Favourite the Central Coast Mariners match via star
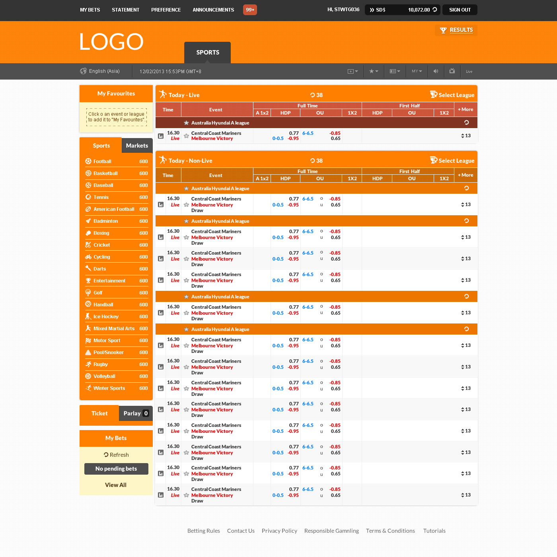 coord(186,136)
